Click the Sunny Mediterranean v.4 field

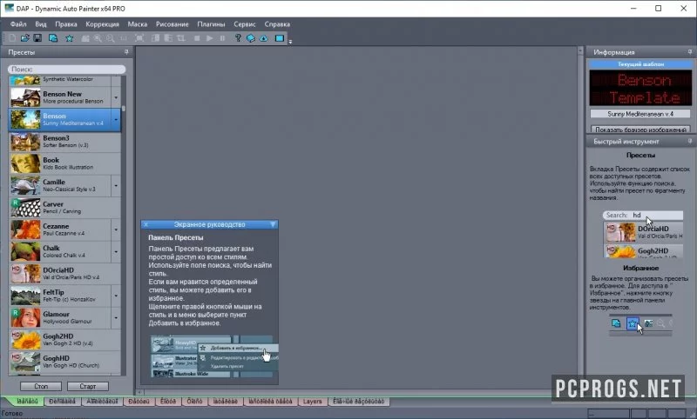tap(640, 114)
